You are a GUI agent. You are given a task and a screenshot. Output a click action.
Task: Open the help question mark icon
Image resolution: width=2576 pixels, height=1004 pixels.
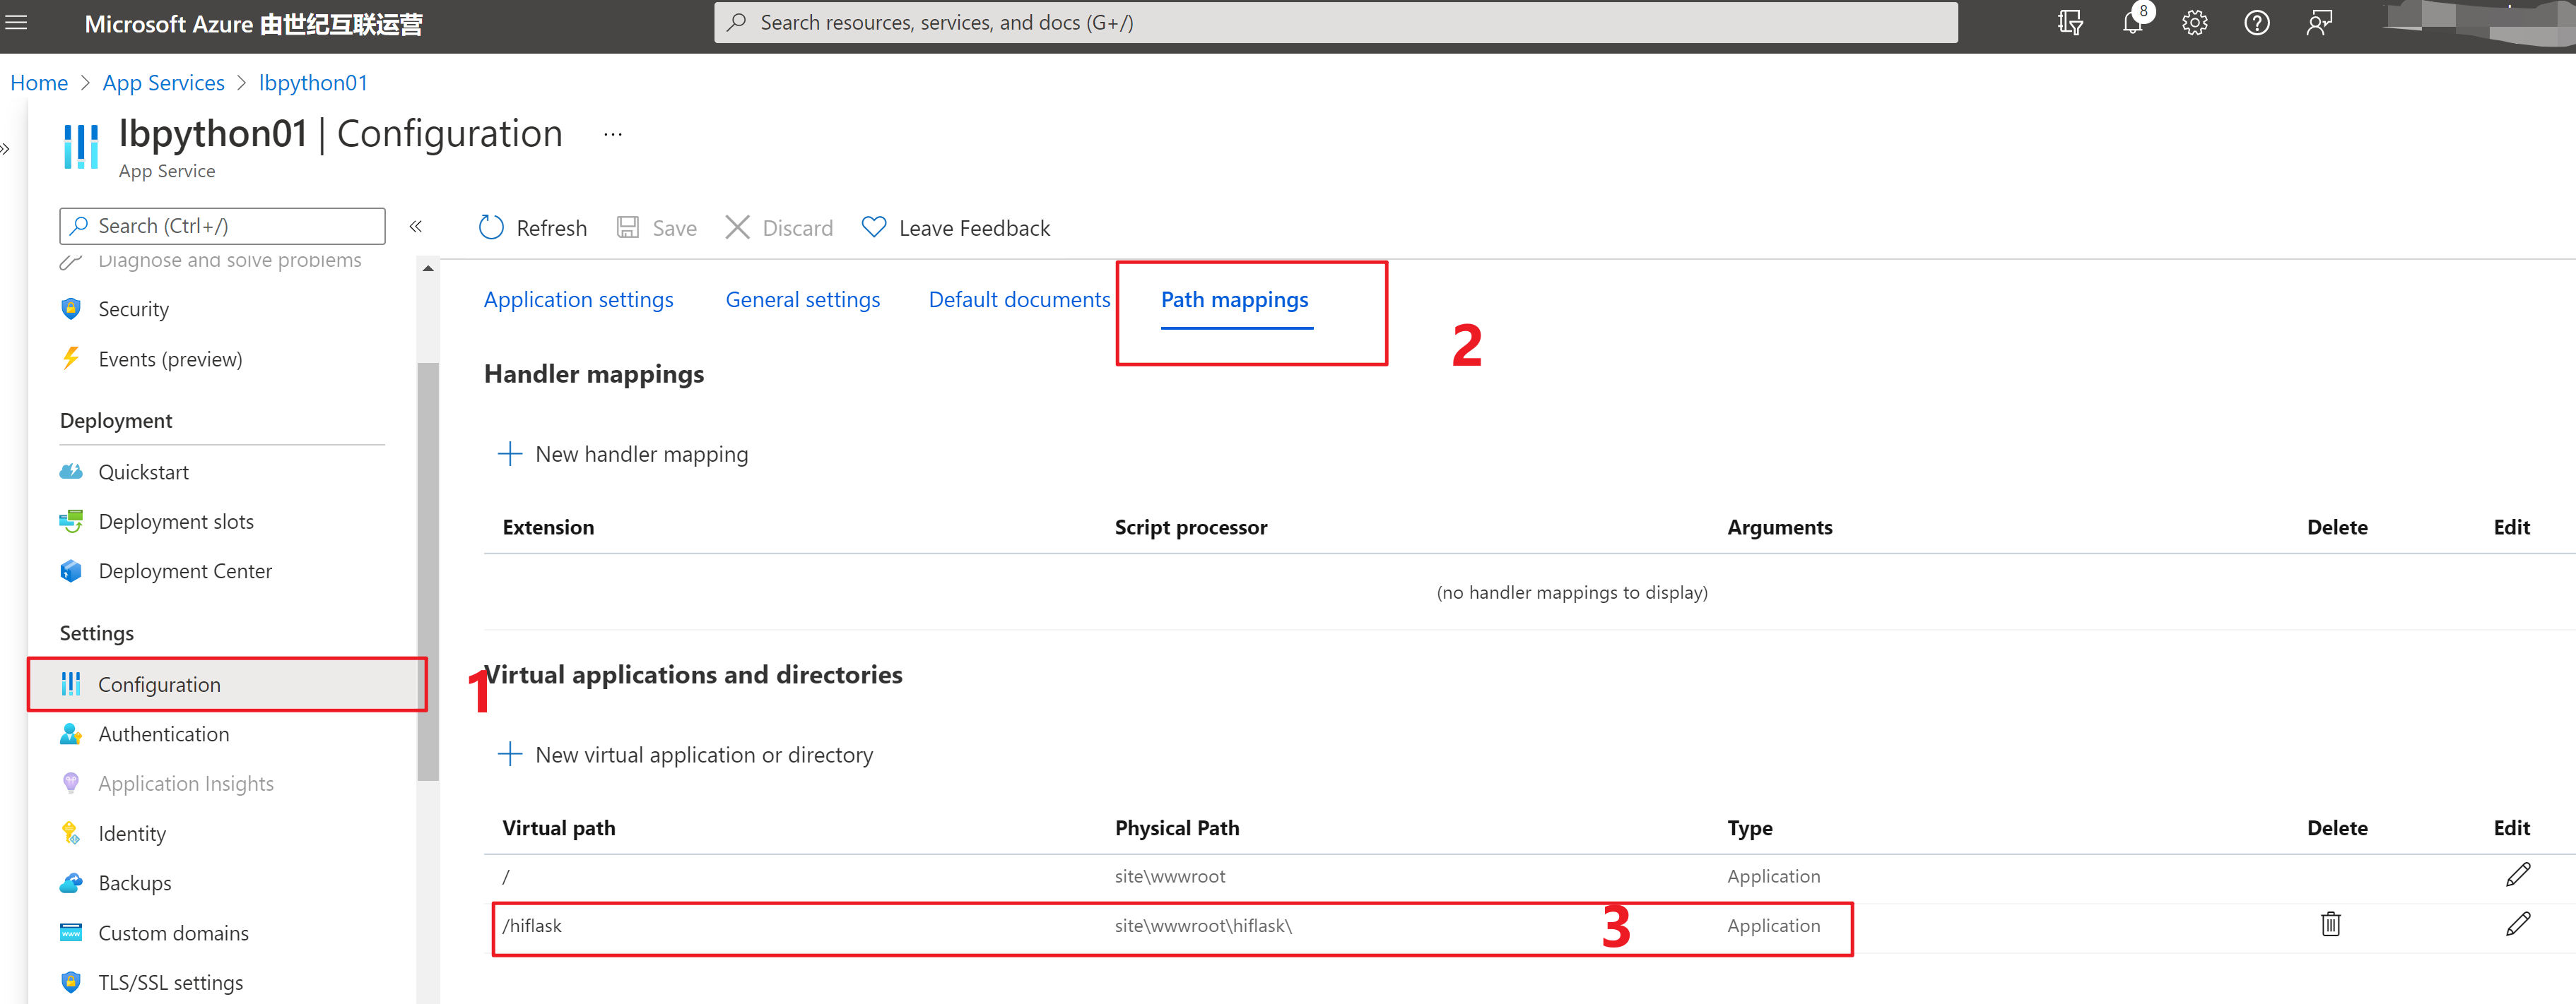click(x=2256, y=23)
